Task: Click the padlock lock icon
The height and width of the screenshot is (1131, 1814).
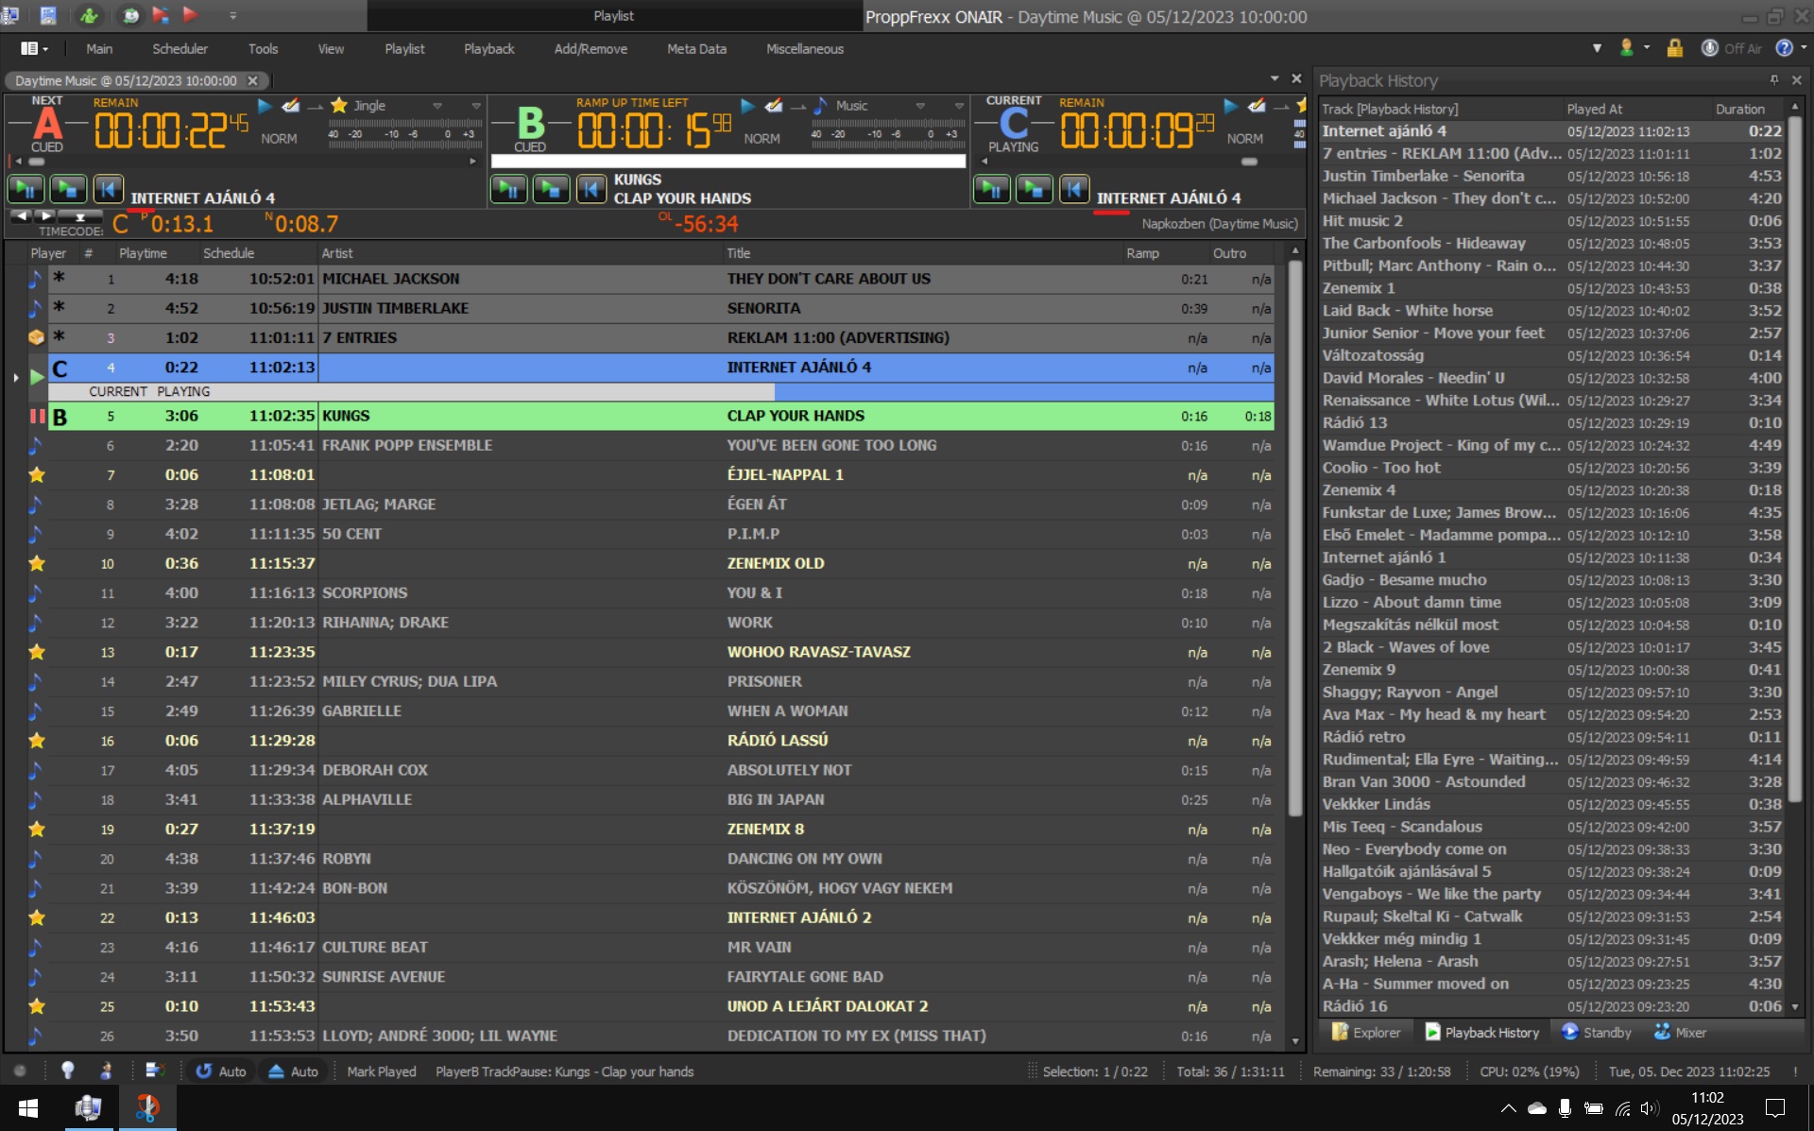Action: pos(1674,48)
